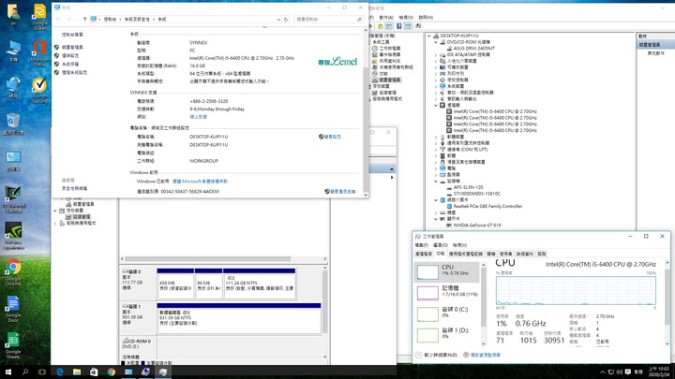Screen dimensions: 675x379
Task: Collapse the Processors category in device tree
Action: tap(436, 105)
